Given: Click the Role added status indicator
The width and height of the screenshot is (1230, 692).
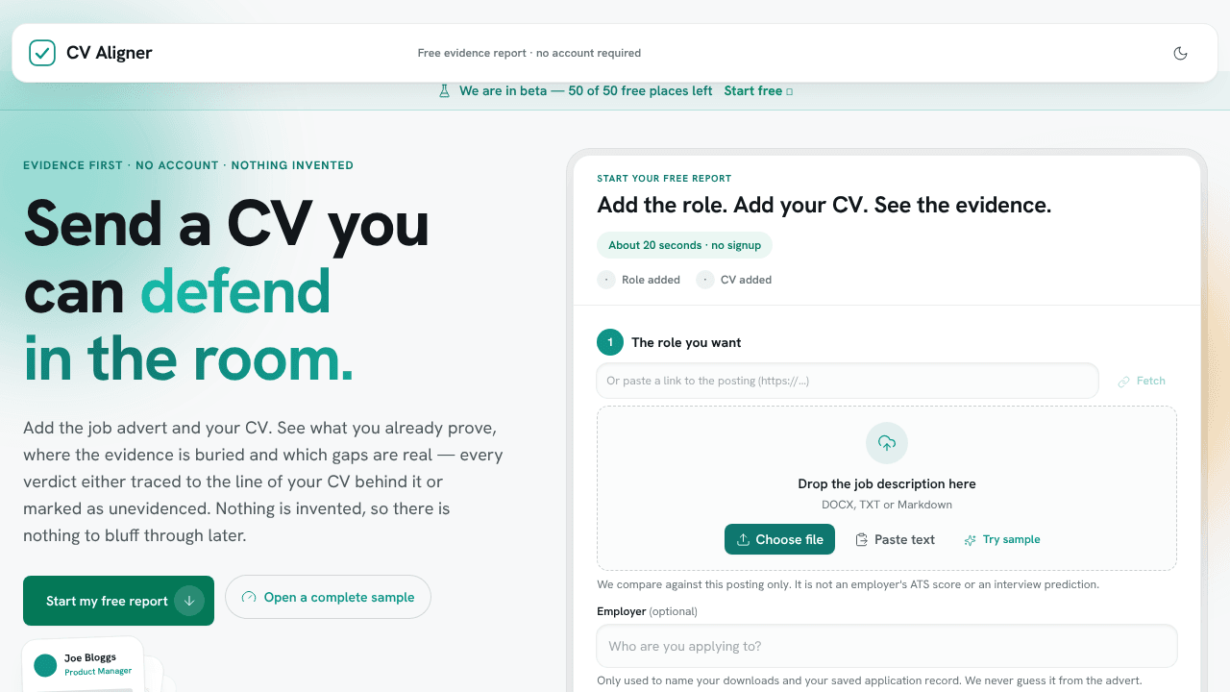Looking at the screenshot, I should point(639,280).
